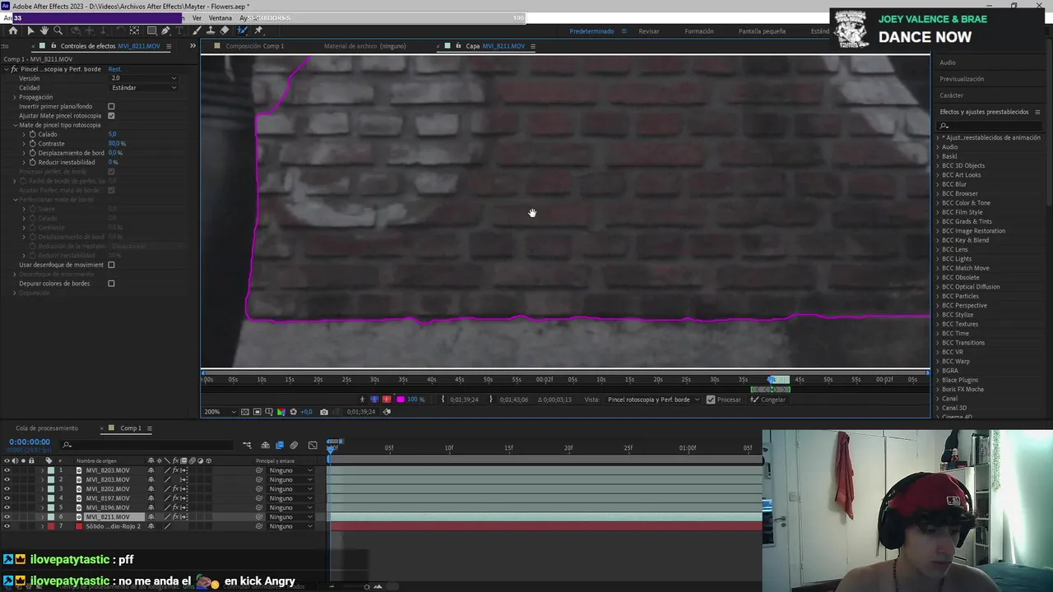This screenshot has width=1053, height=592.
Task: Click the effects panel search field
Action: click(x=990, y=126)
